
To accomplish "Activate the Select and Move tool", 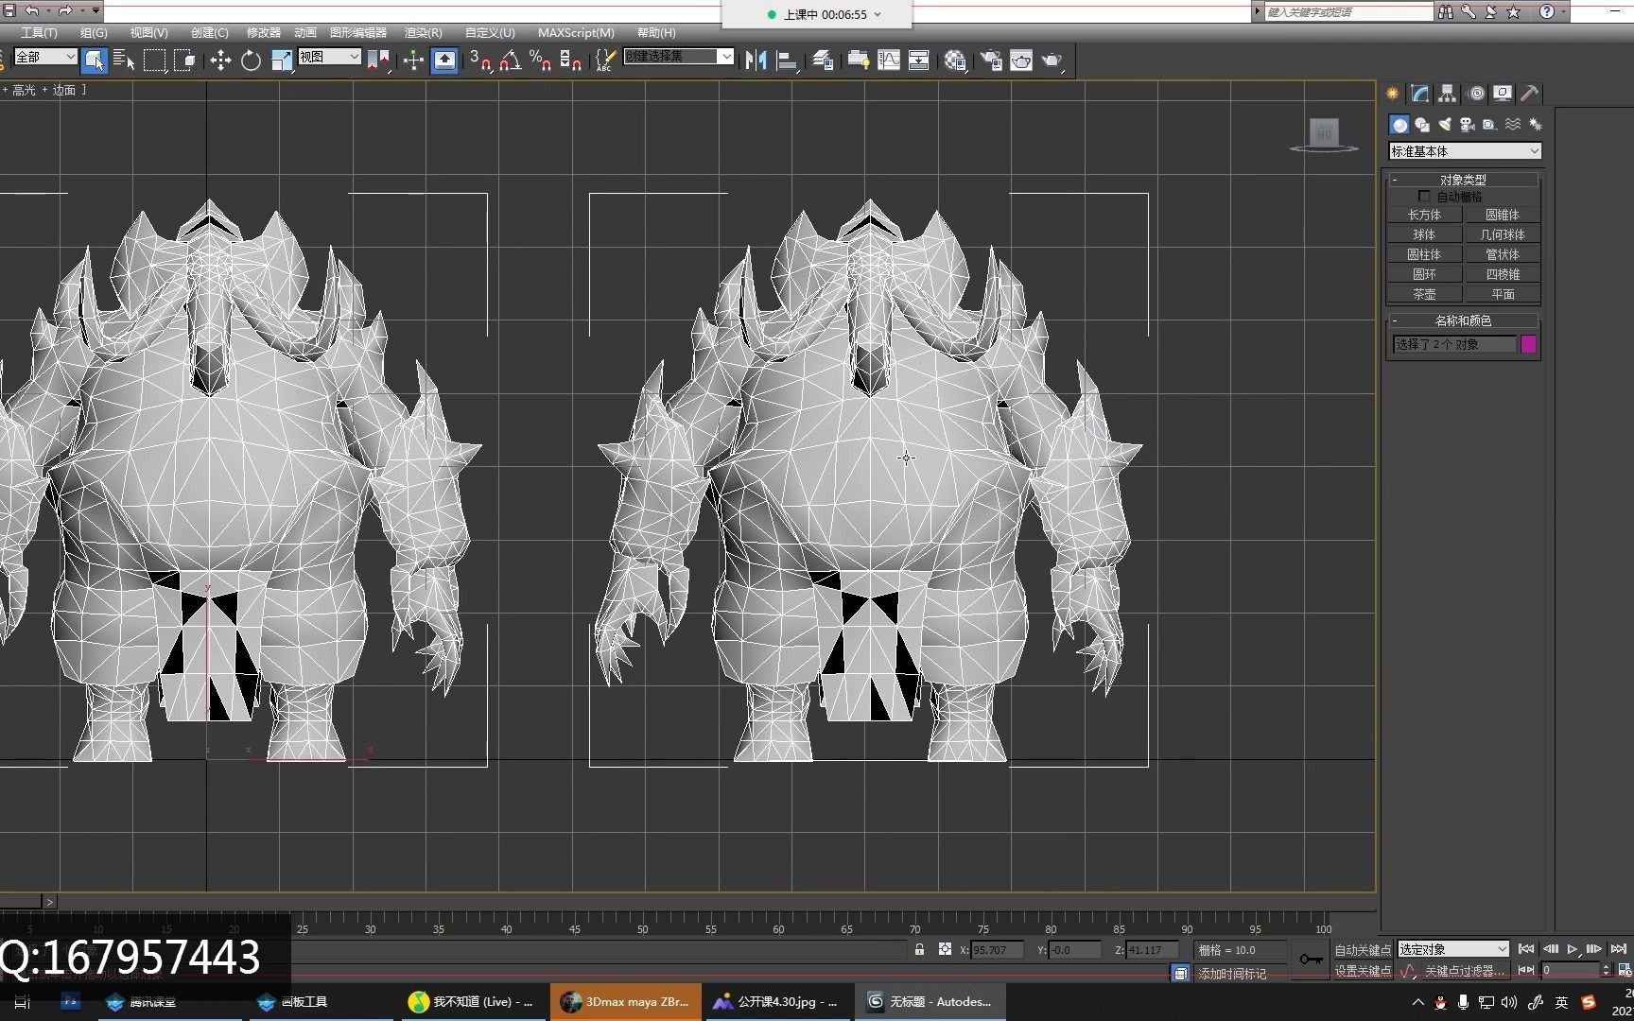I will (x=220, y=61).
